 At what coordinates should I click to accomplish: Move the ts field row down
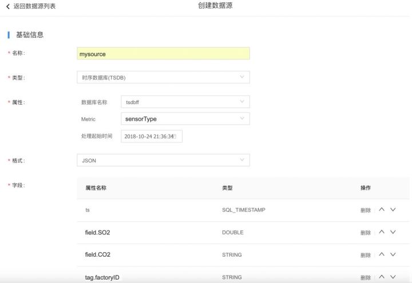click(x=393, y=210)
